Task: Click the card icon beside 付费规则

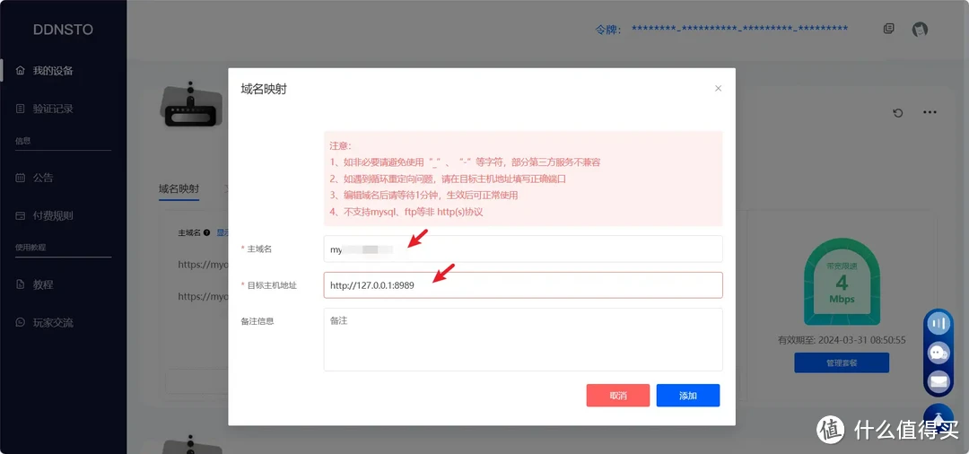Action: [x=21, y=215]
